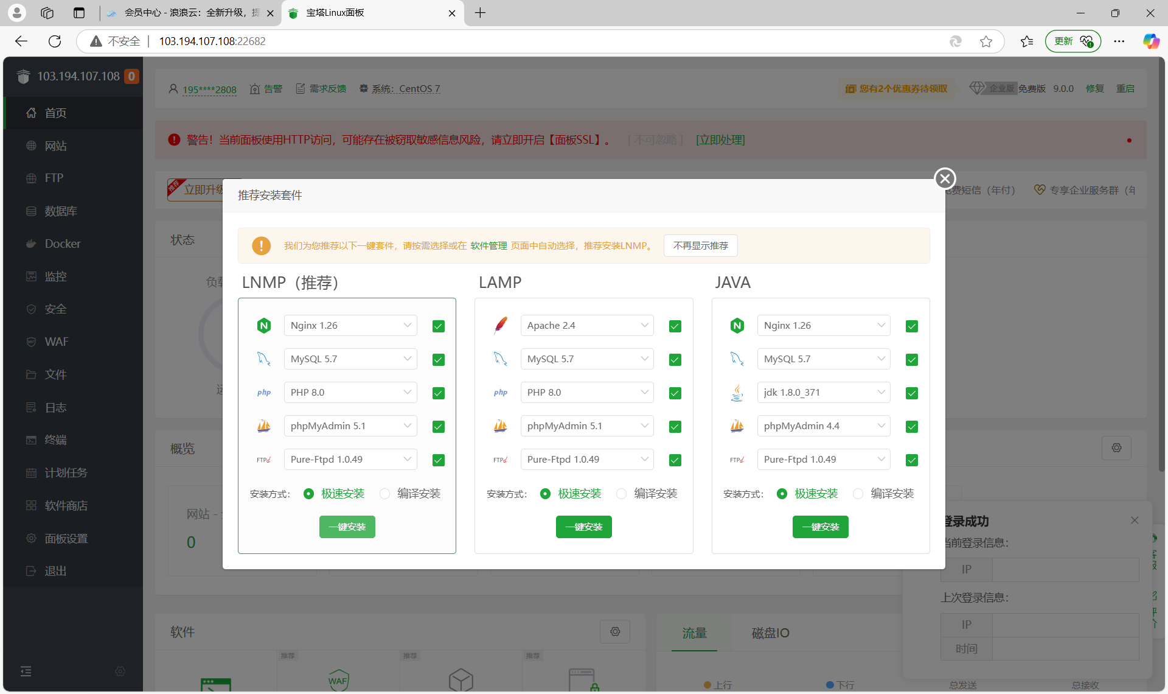Click the overview section settings gear
This screenshot has height=694, width=1168.
[1116, 448]
